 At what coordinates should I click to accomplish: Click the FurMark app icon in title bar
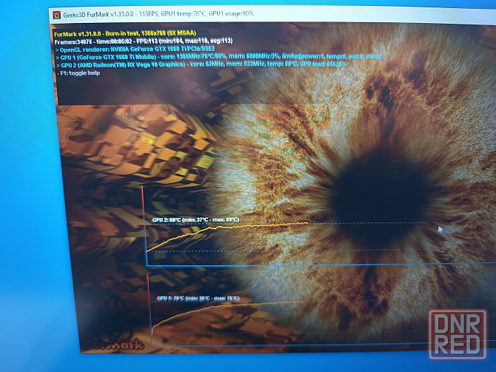[x=57, y=16]
